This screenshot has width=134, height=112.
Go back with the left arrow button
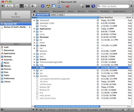pyautogui.click(x=7, y=6)
